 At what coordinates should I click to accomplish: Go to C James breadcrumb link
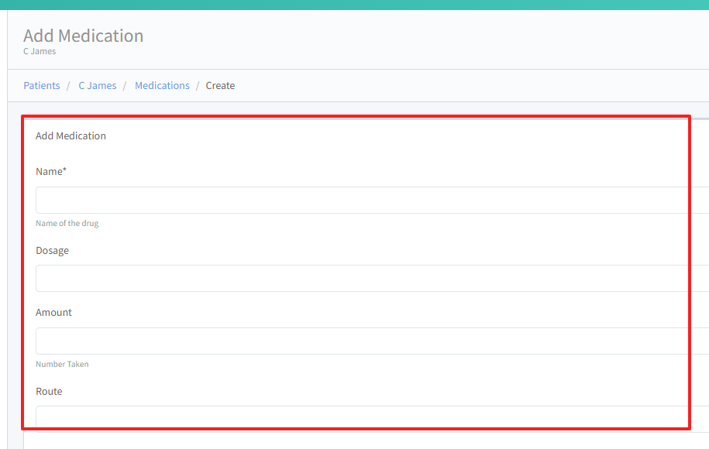tap(98, 86)
